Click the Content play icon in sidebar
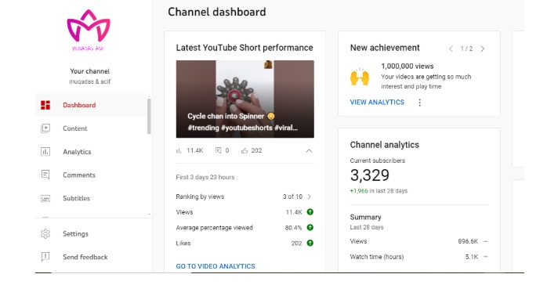Image resolution: width=547 pixels, height=303 pixels. [x=45, y=128]
